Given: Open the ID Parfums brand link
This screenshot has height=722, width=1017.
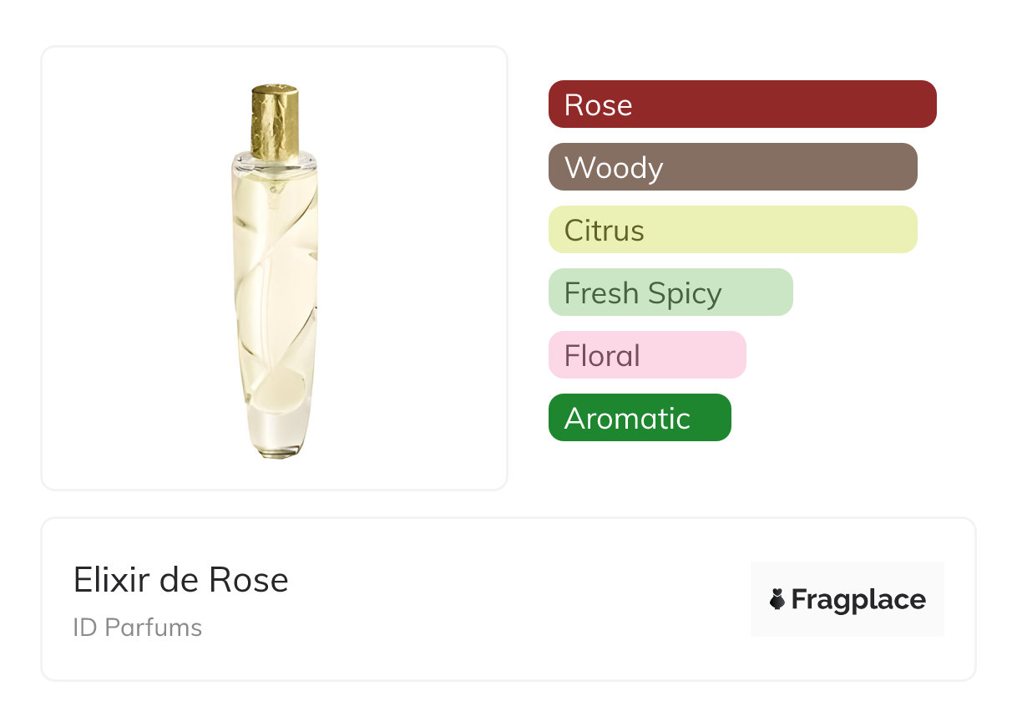Looking at the screenshot, I should coord(137,628).
